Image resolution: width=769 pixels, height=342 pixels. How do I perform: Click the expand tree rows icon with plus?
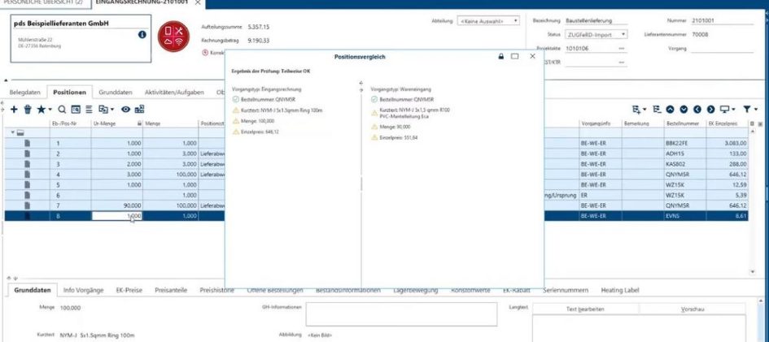coord(636,110)
